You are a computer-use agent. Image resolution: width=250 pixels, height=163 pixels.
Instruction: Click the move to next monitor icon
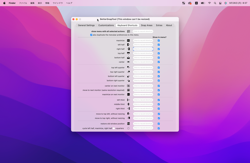click(128, 90)
